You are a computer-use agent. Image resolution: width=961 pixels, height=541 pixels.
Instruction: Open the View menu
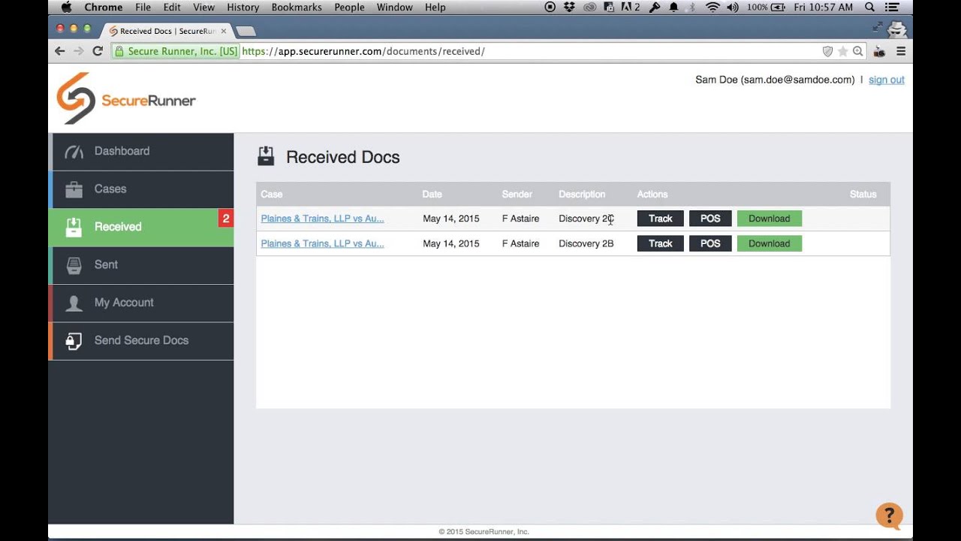203,7
